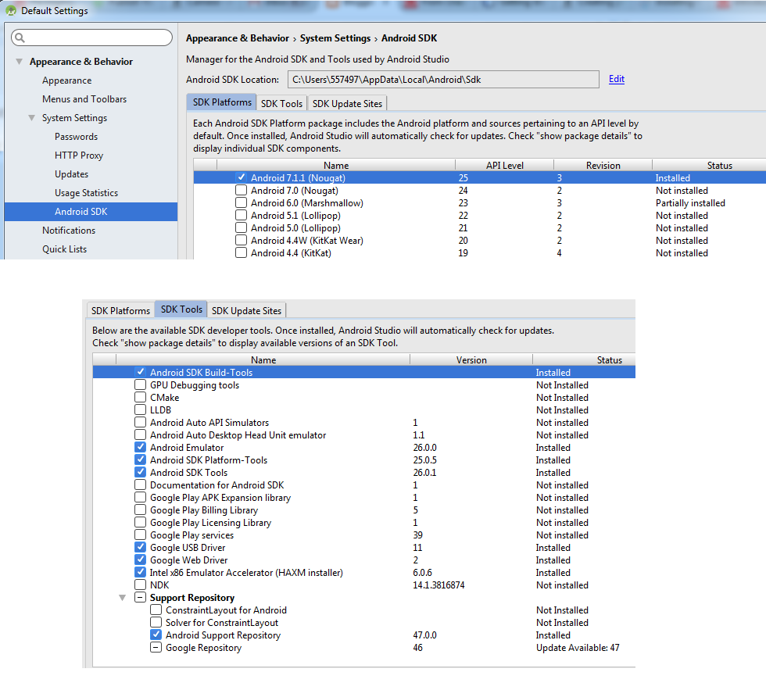
Task: Select SDK Platforms tab in lower panel
Action: pos(120,311)
